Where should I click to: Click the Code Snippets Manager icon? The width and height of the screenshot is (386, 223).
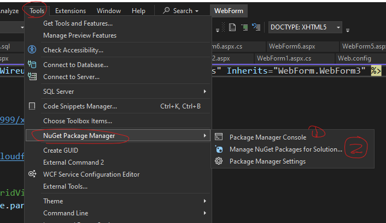tap(32, 106)
